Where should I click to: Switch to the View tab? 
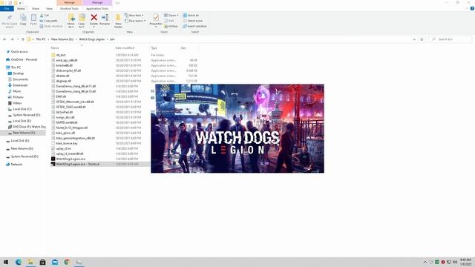click(x=49, y=9)
